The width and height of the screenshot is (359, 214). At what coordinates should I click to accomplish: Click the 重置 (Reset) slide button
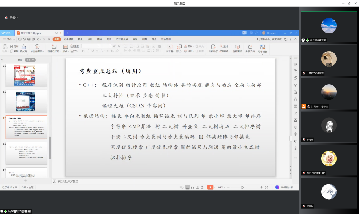point(75,46)
